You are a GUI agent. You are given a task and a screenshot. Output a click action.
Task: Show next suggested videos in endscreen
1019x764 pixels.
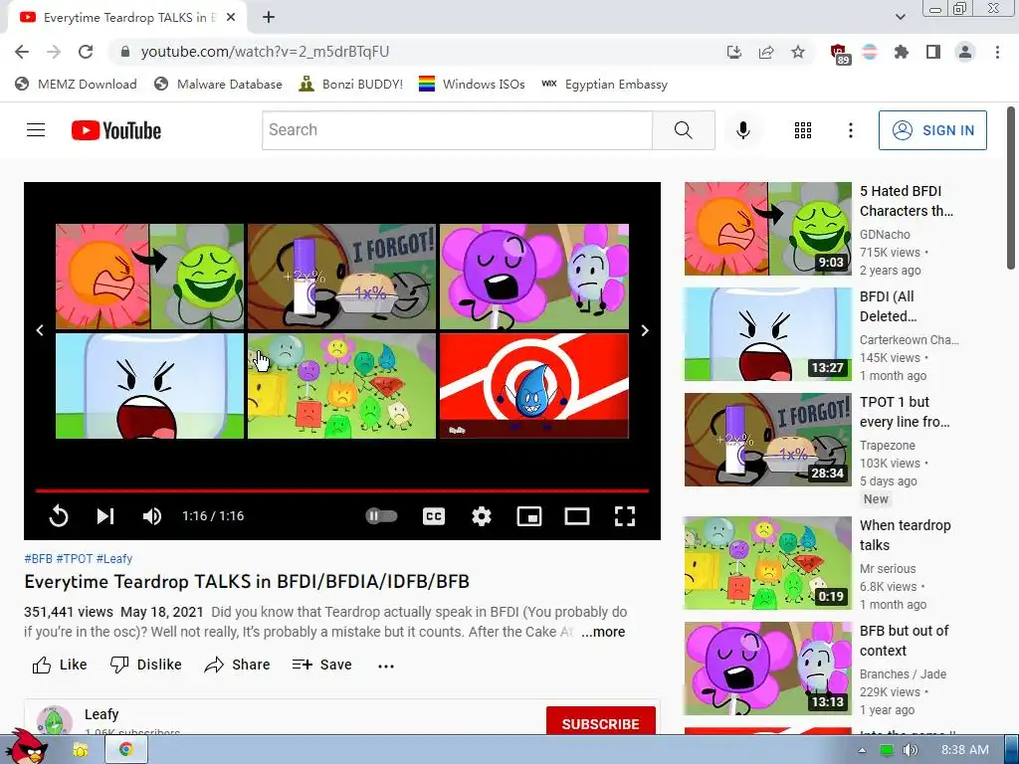645,330
